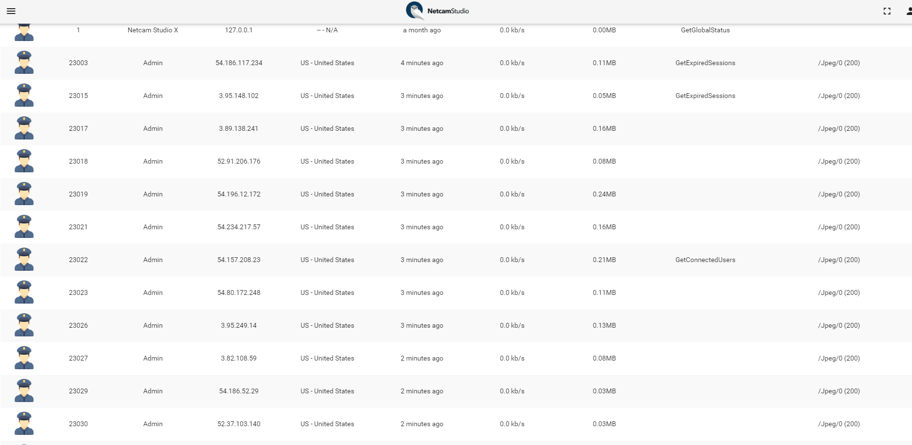The width and height of the screenshot is (912, 445).
Task: Click session ID 23030
Action: (78, 424)
